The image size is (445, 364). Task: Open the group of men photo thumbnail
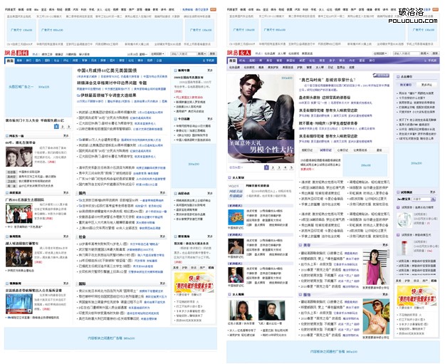(19, 213)
